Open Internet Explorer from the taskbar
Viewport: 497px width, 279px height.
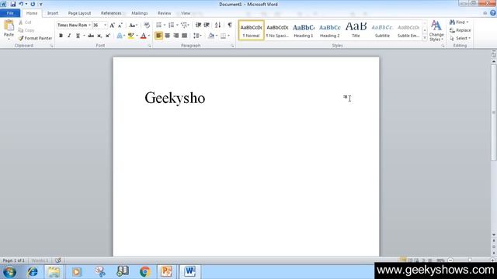pos(33,271)
